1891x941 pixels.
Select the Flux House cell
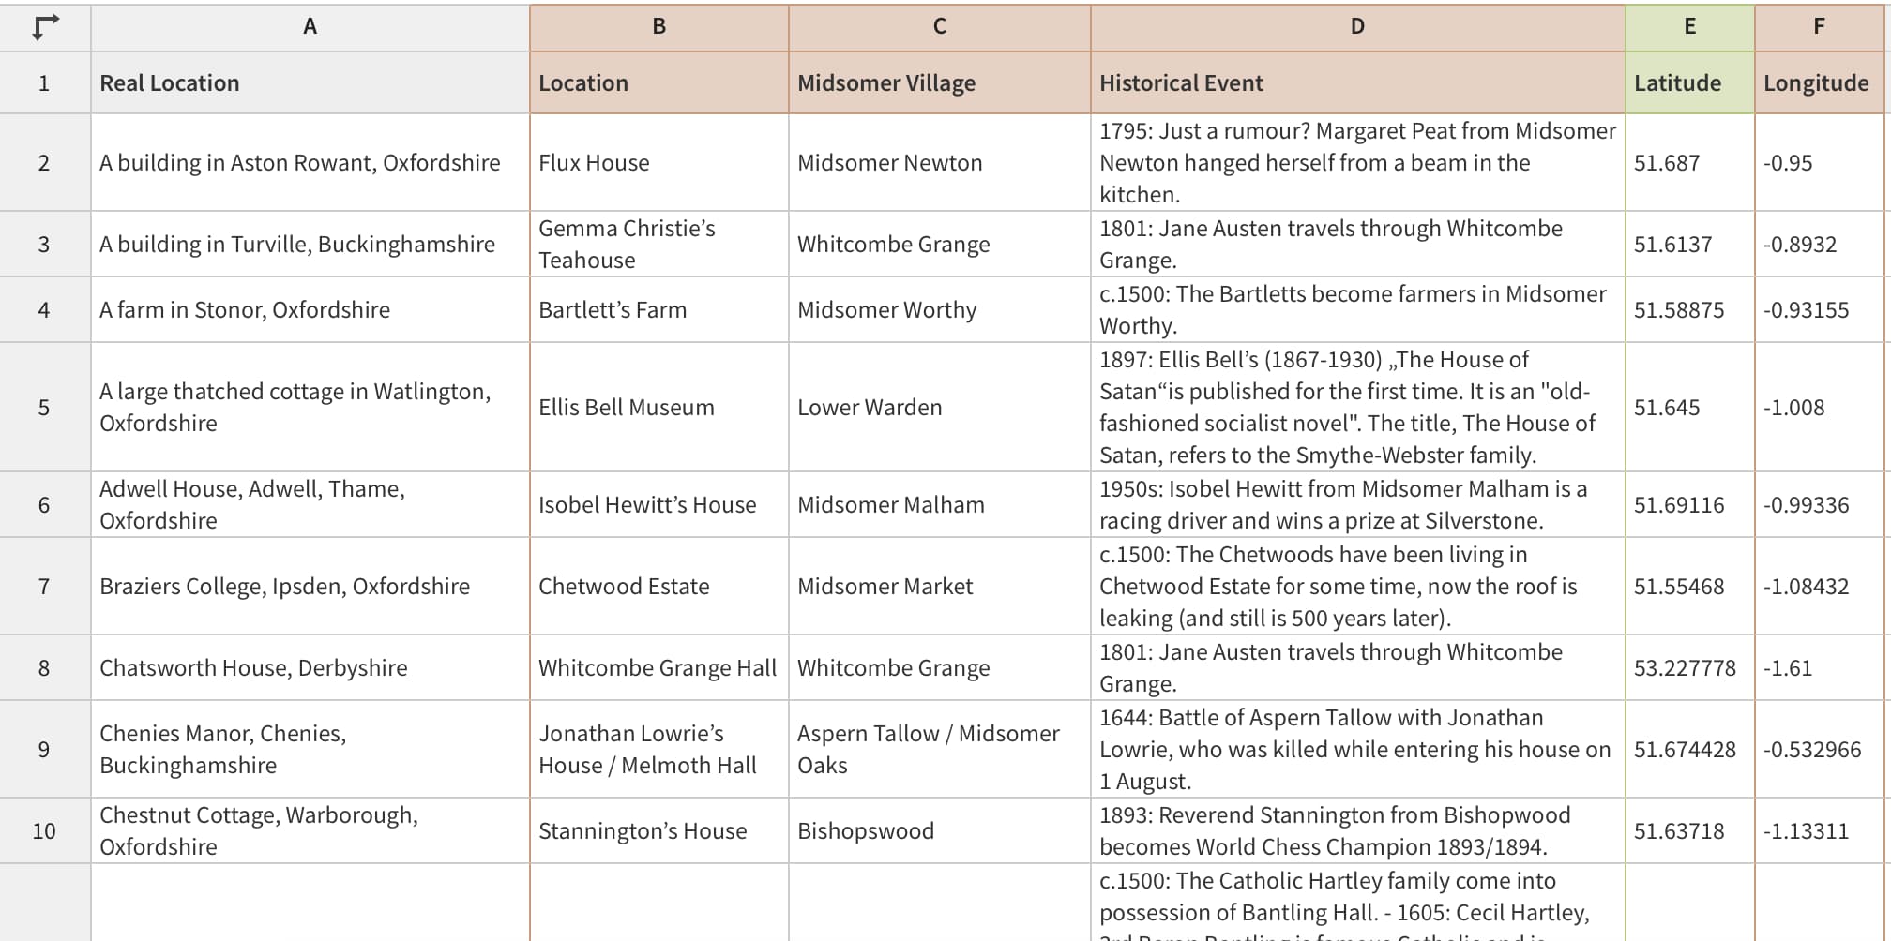(658, 162)
